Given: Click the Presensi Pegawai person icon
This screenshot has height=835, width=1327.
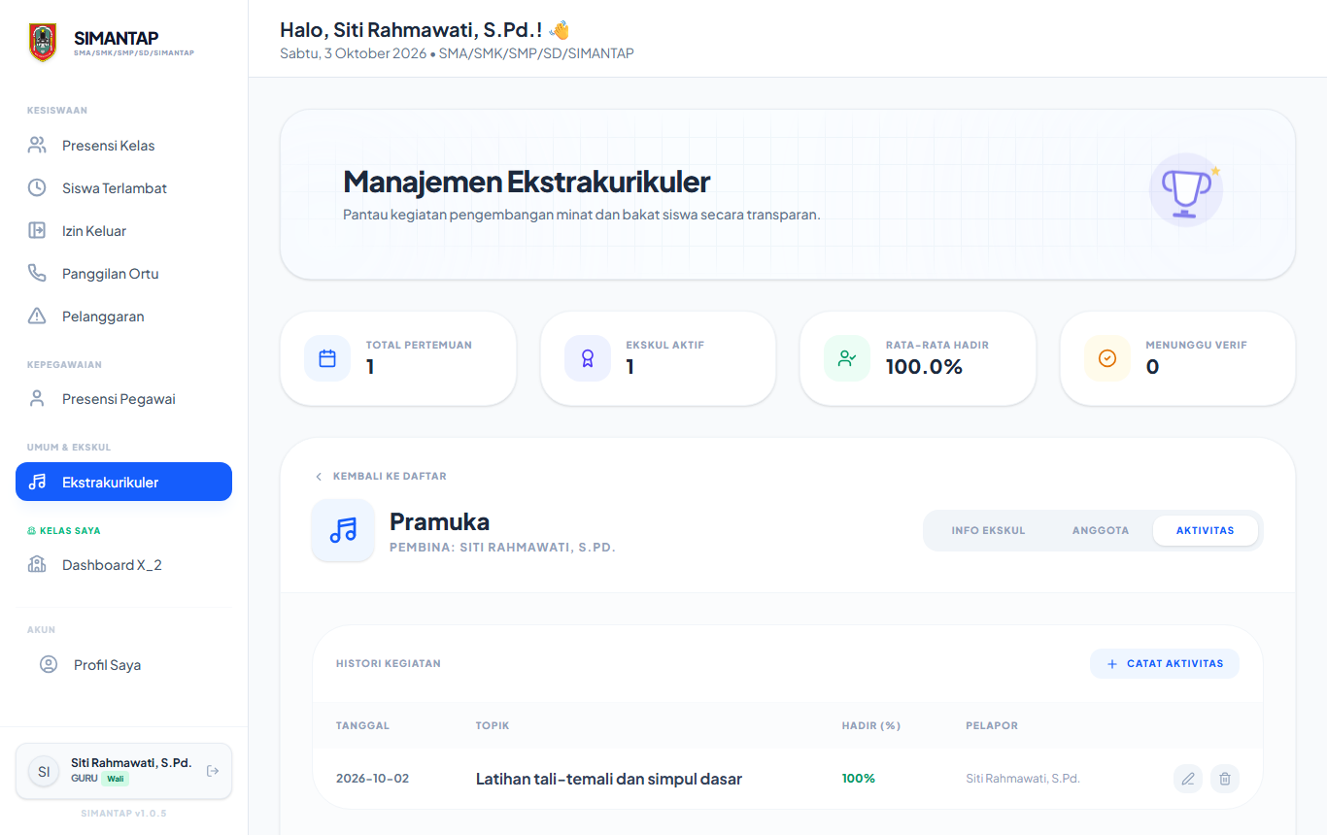Looking at the screenshot, I should pos(37,399).
